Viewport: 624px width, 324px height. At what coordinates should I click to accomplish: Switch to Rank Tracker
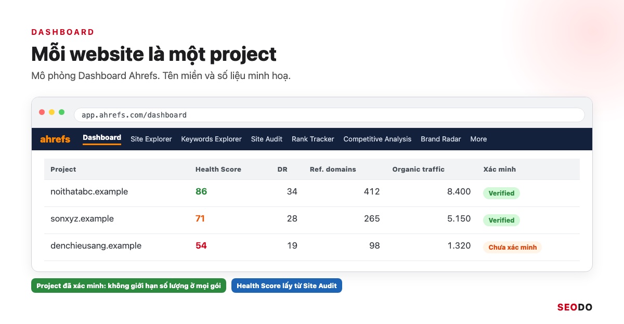tap(313, 139)
